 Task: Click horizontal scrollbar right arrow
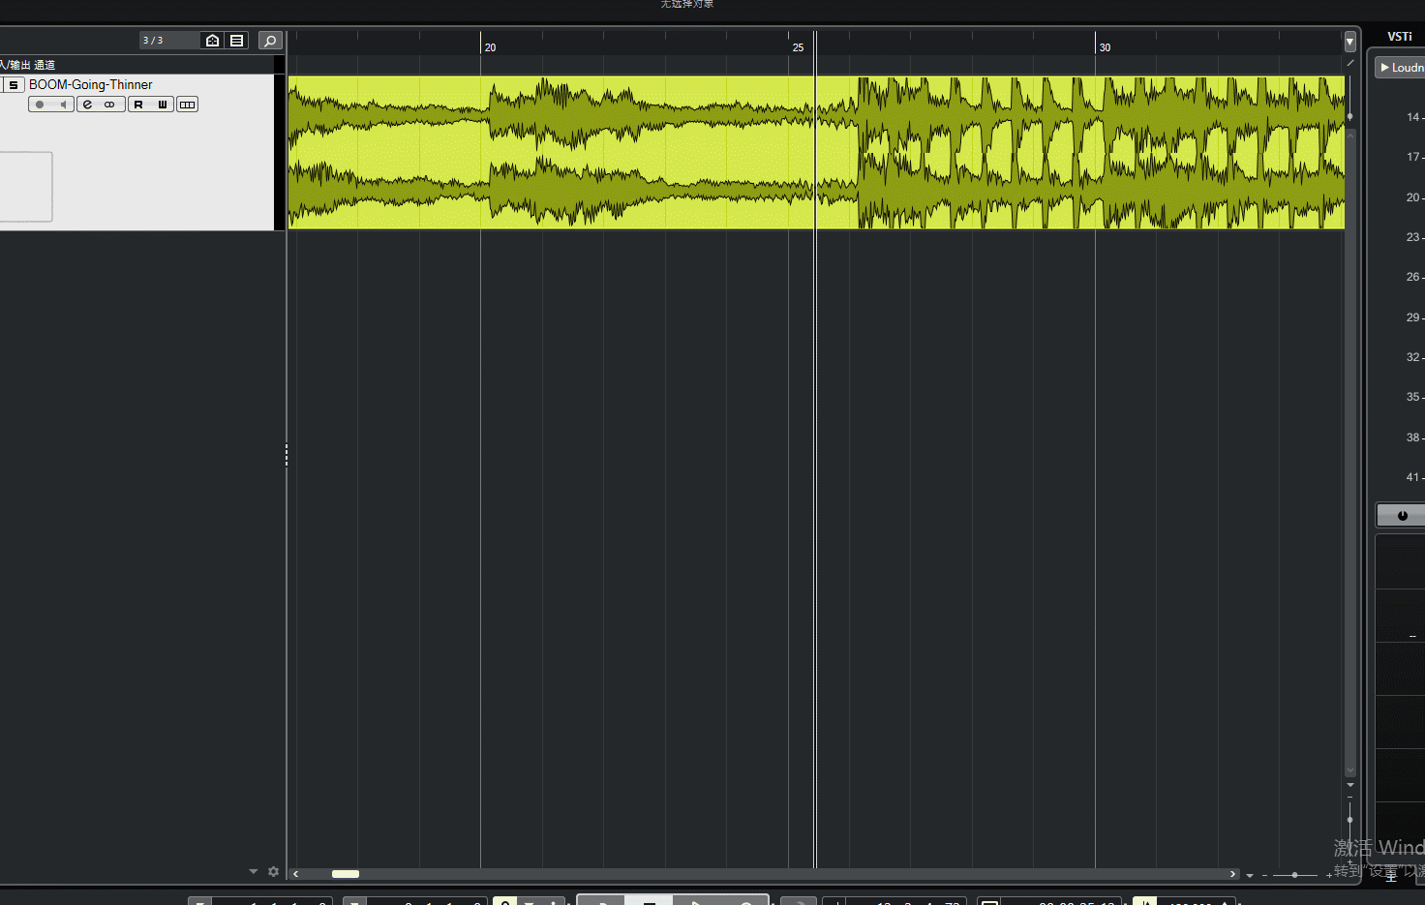(x=1232, y=874)
